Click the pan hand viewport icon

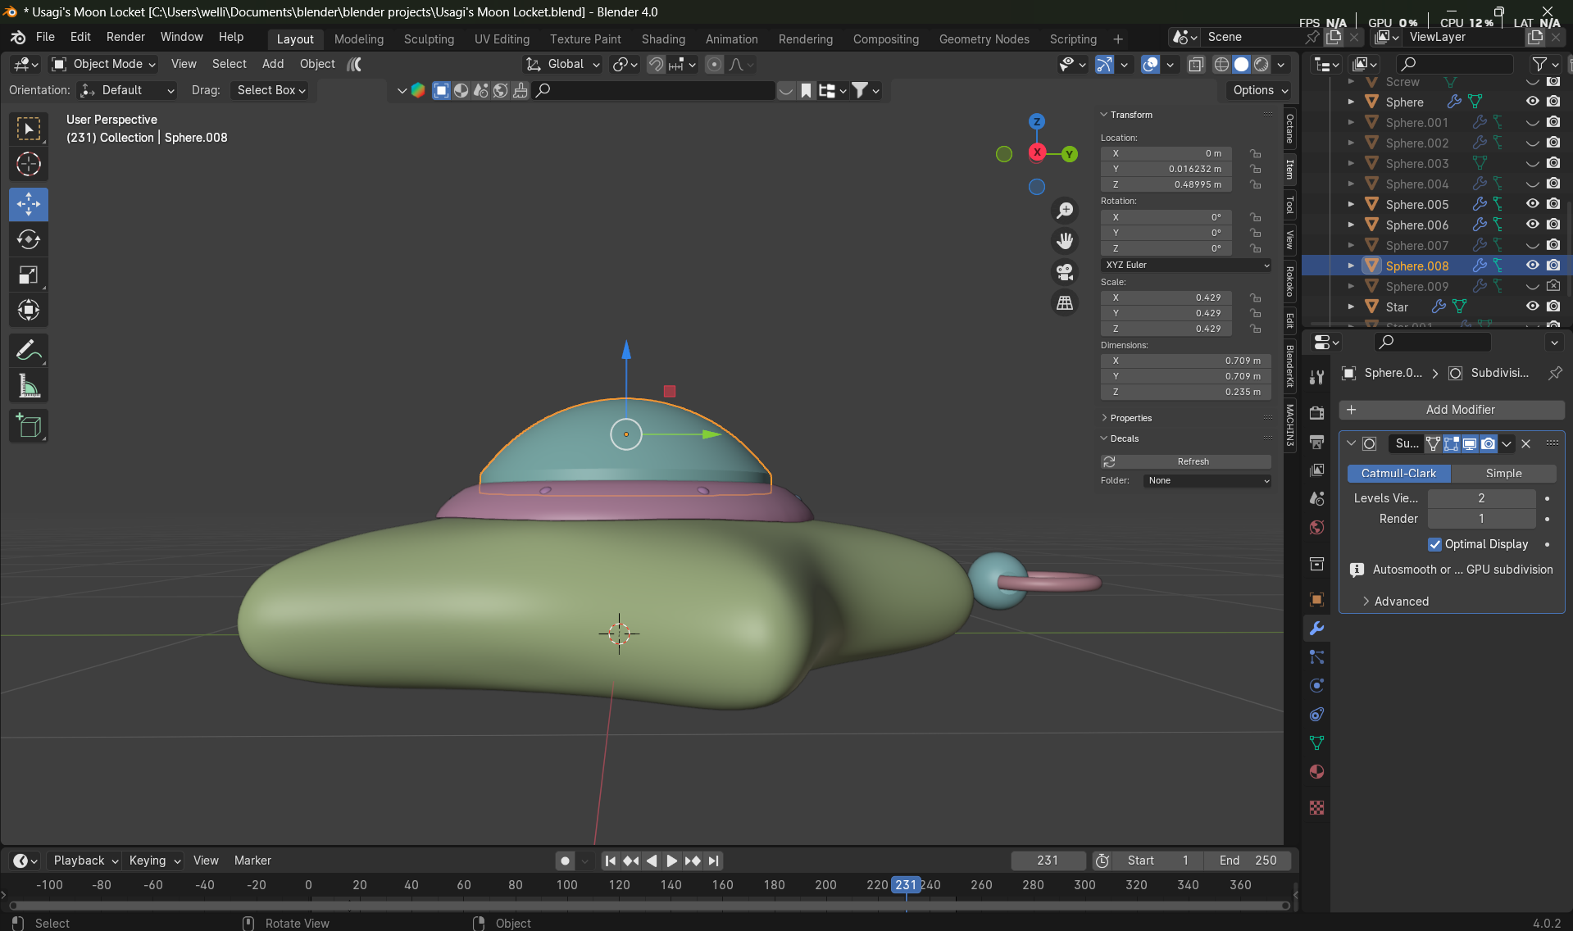(1065, 241)
